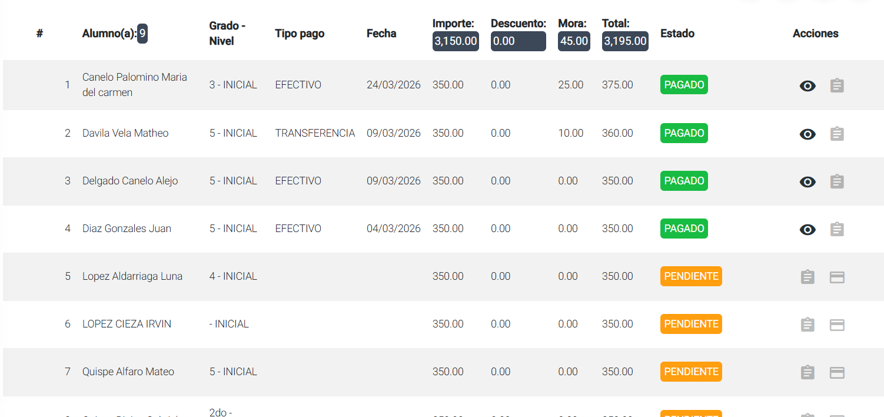View payment details for Canelo Palomino Maria
The height and width of the screenshot is (417, 884).
pos(807,86)
